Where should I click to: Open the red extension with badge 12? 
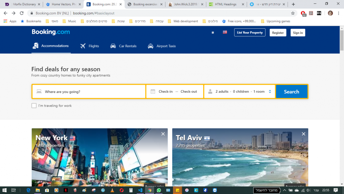tap(303, 13)
